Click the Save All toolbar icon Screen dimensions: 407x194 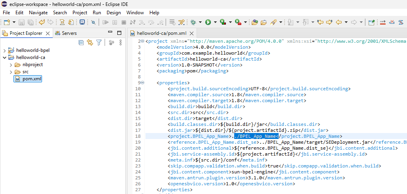31,22
